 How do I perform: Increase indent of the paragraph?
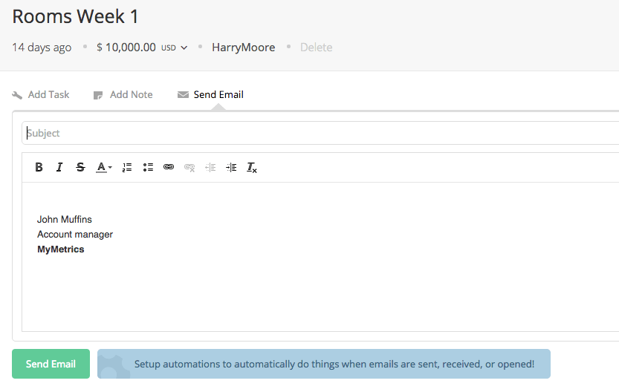pos(231,168)
